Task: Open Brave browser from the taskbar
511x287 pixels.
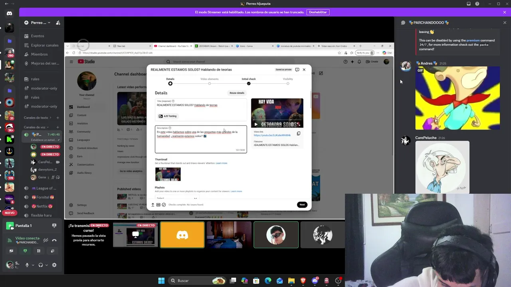Action: pyautogui.click(x=303, y=281)
